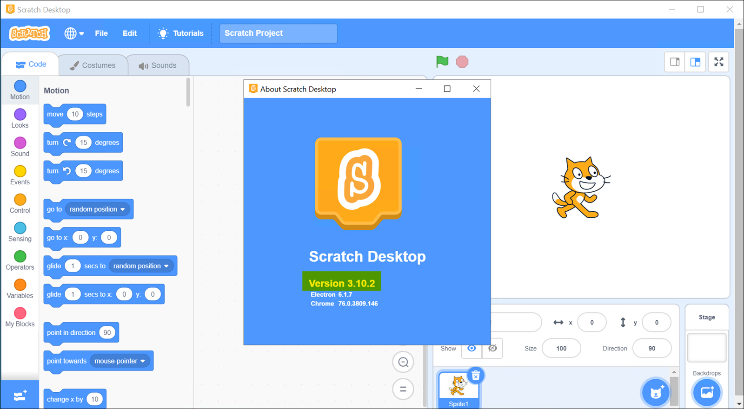The image size is (744, 409).
Task: Click the Scratch Desktop title bar icon
Action: point(10,9)
